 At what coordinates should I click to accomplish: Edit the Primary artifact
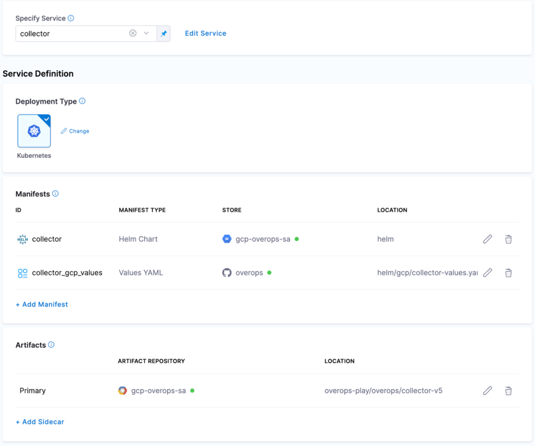487,390
